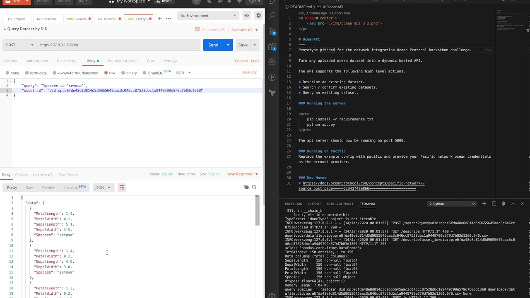Open the environment quick look eye icon
Viewport: 530px width, 298px height.
(x=247, y=16)
